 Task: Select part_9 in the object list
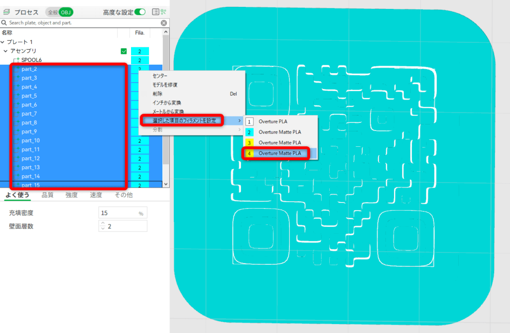pyautogui.click(x=29, y=131)
